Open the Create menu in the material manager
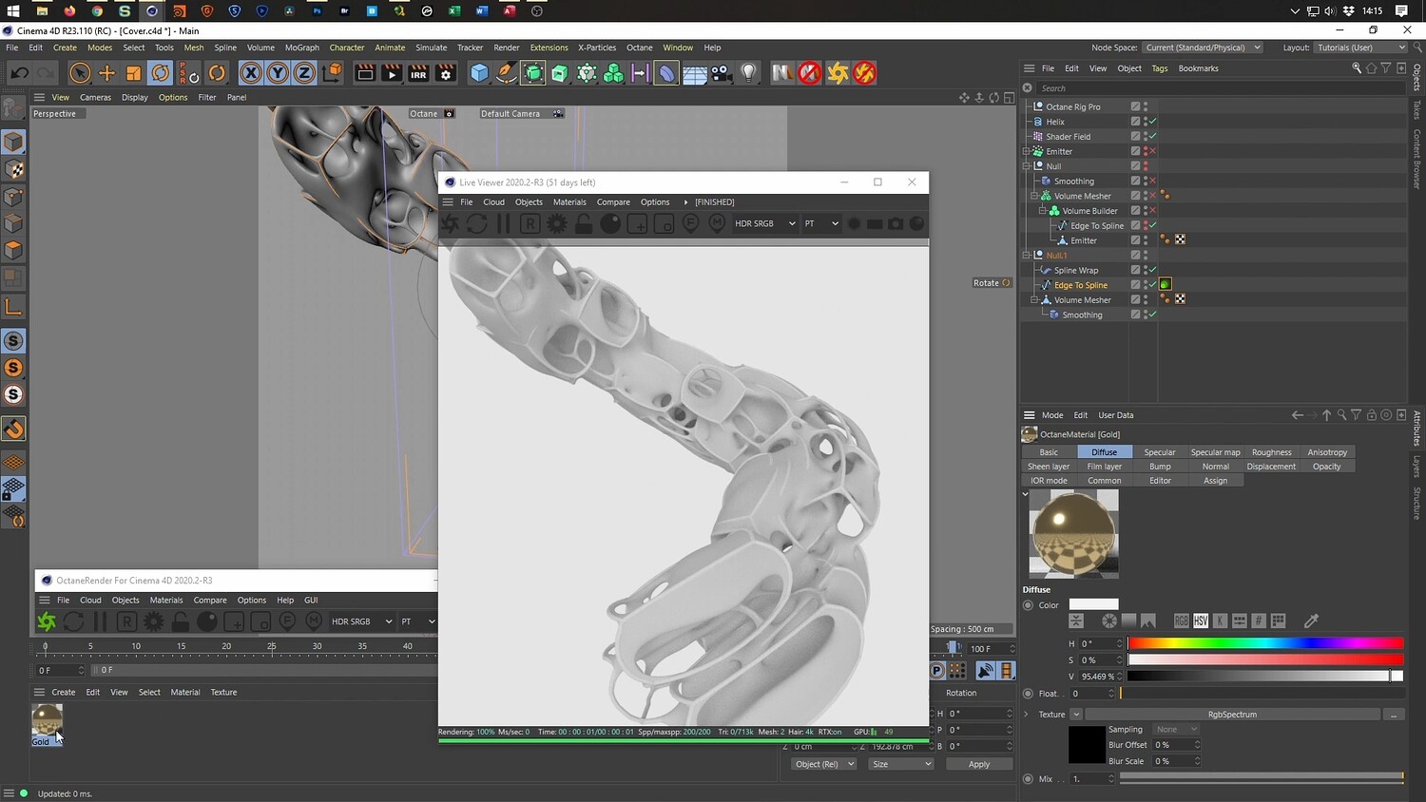 [64, 693]
